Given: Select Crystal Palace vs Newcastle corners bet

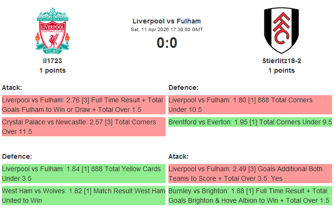Looking at the screenshot, I should (83, 127).
